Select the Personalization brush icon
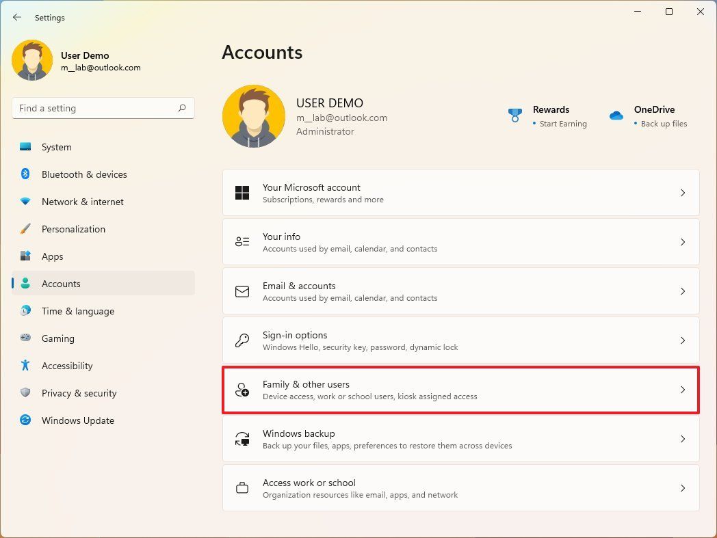 pos(25,229)
